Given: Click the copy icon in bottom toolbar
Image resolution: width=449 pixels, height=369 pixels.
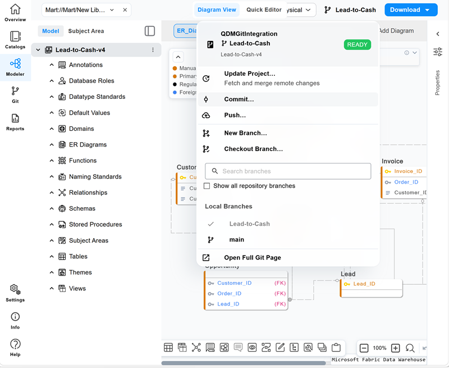Looking at the screenshot, I should click(322, 348).
